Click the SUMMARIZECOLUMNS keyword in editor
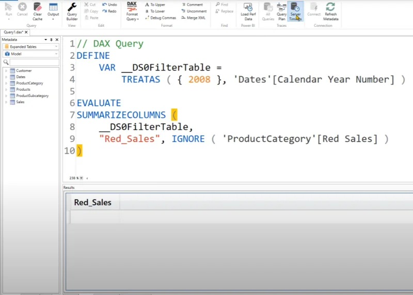Viewport: 413px width, 295px height. 121,115
